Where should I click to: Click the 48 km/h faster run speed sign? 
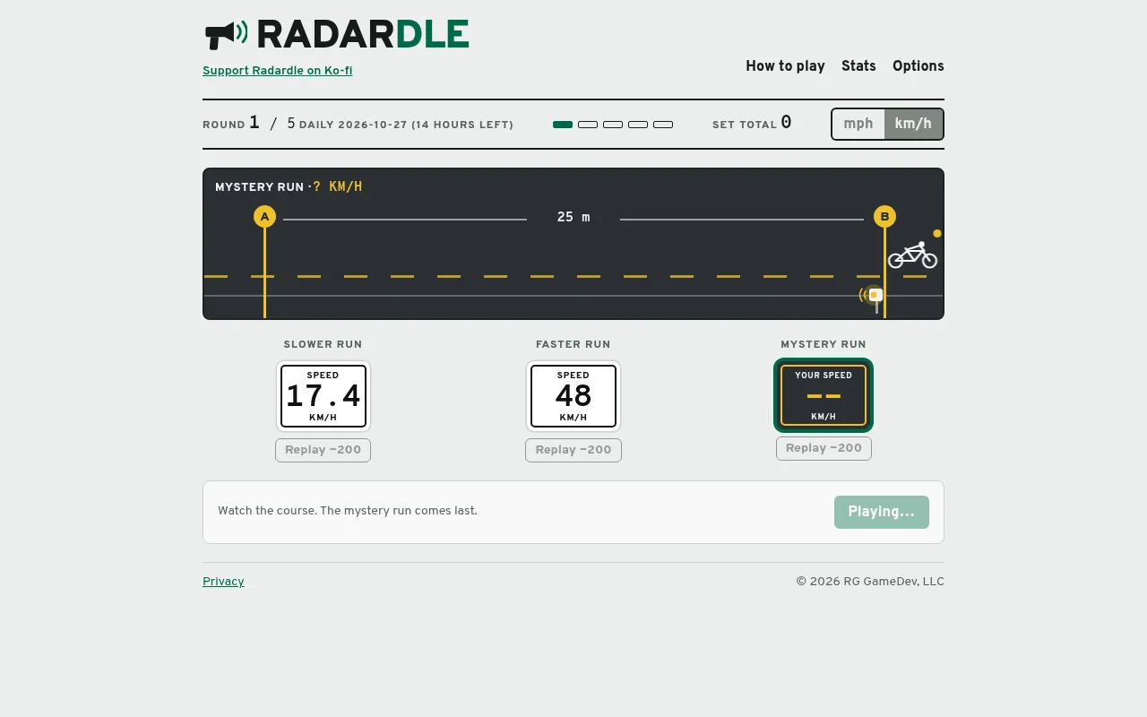click(x=573, y=396)
